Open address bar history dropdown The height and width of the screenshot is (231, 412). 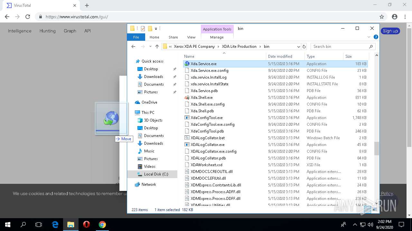pos(298,47)
